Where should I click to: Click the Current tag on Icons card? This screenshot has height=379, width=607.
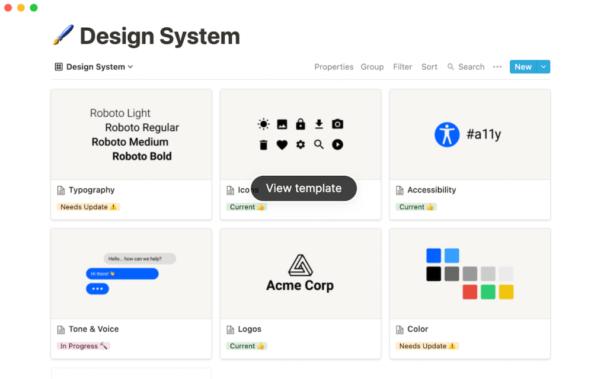click(247, 207)
